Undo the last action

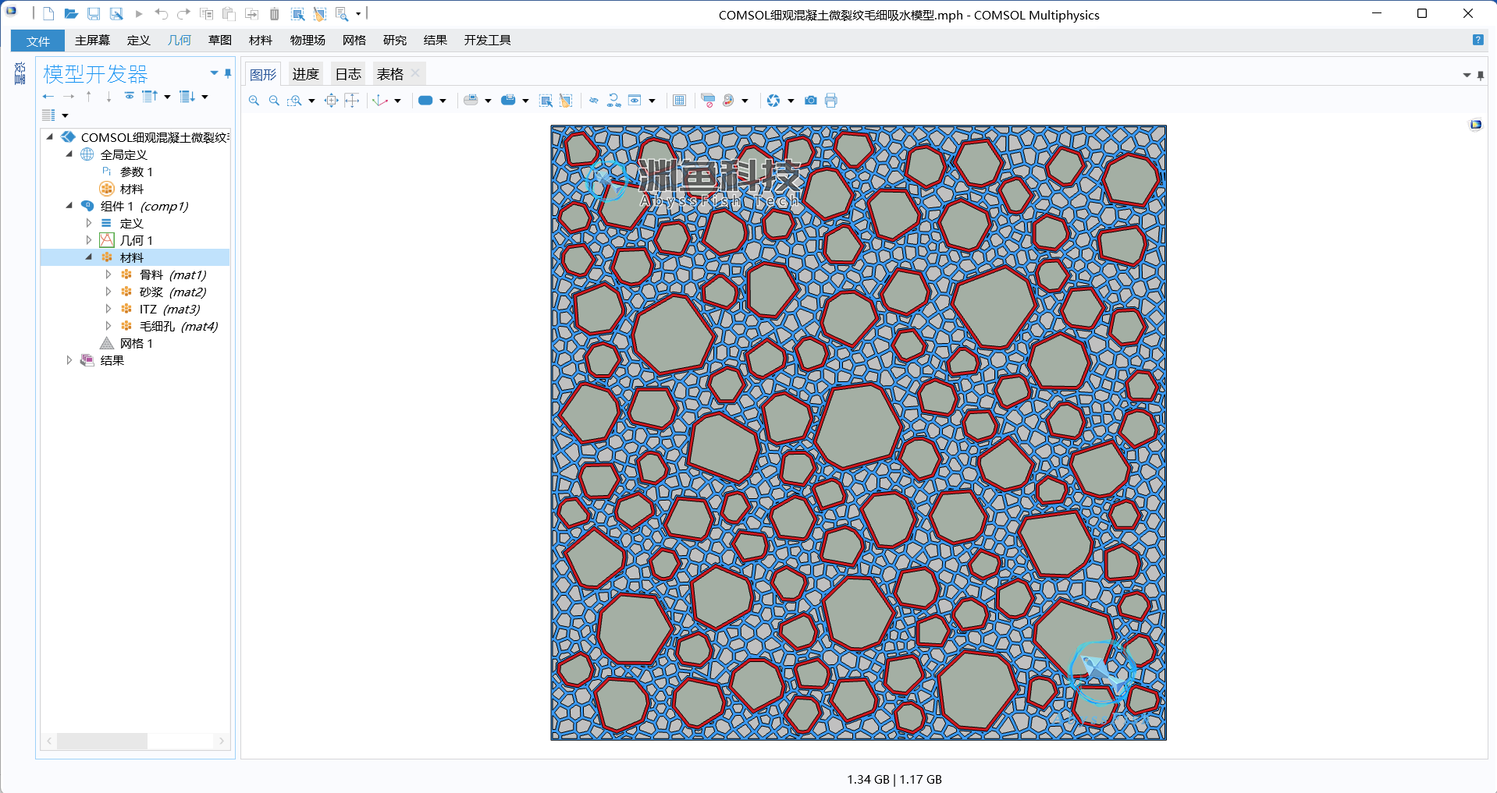(162, 13)
